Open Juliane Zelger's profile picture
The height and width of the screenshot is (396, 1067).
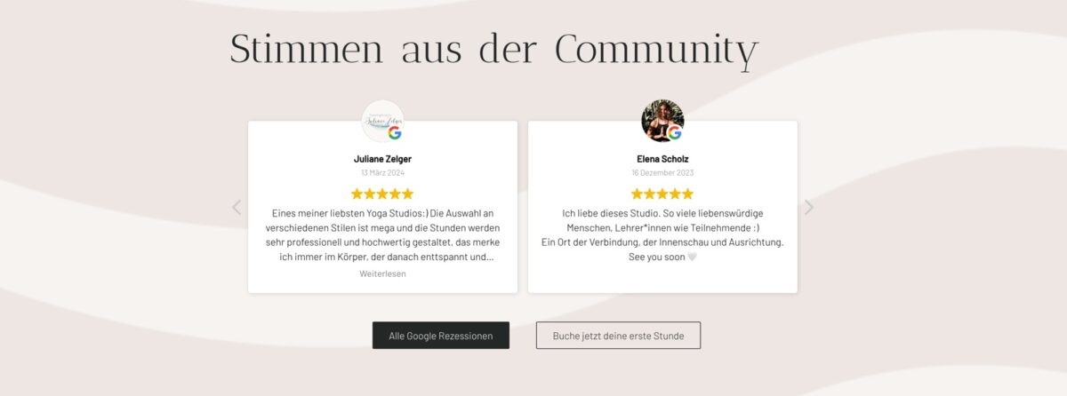click(x=382, y=121)
